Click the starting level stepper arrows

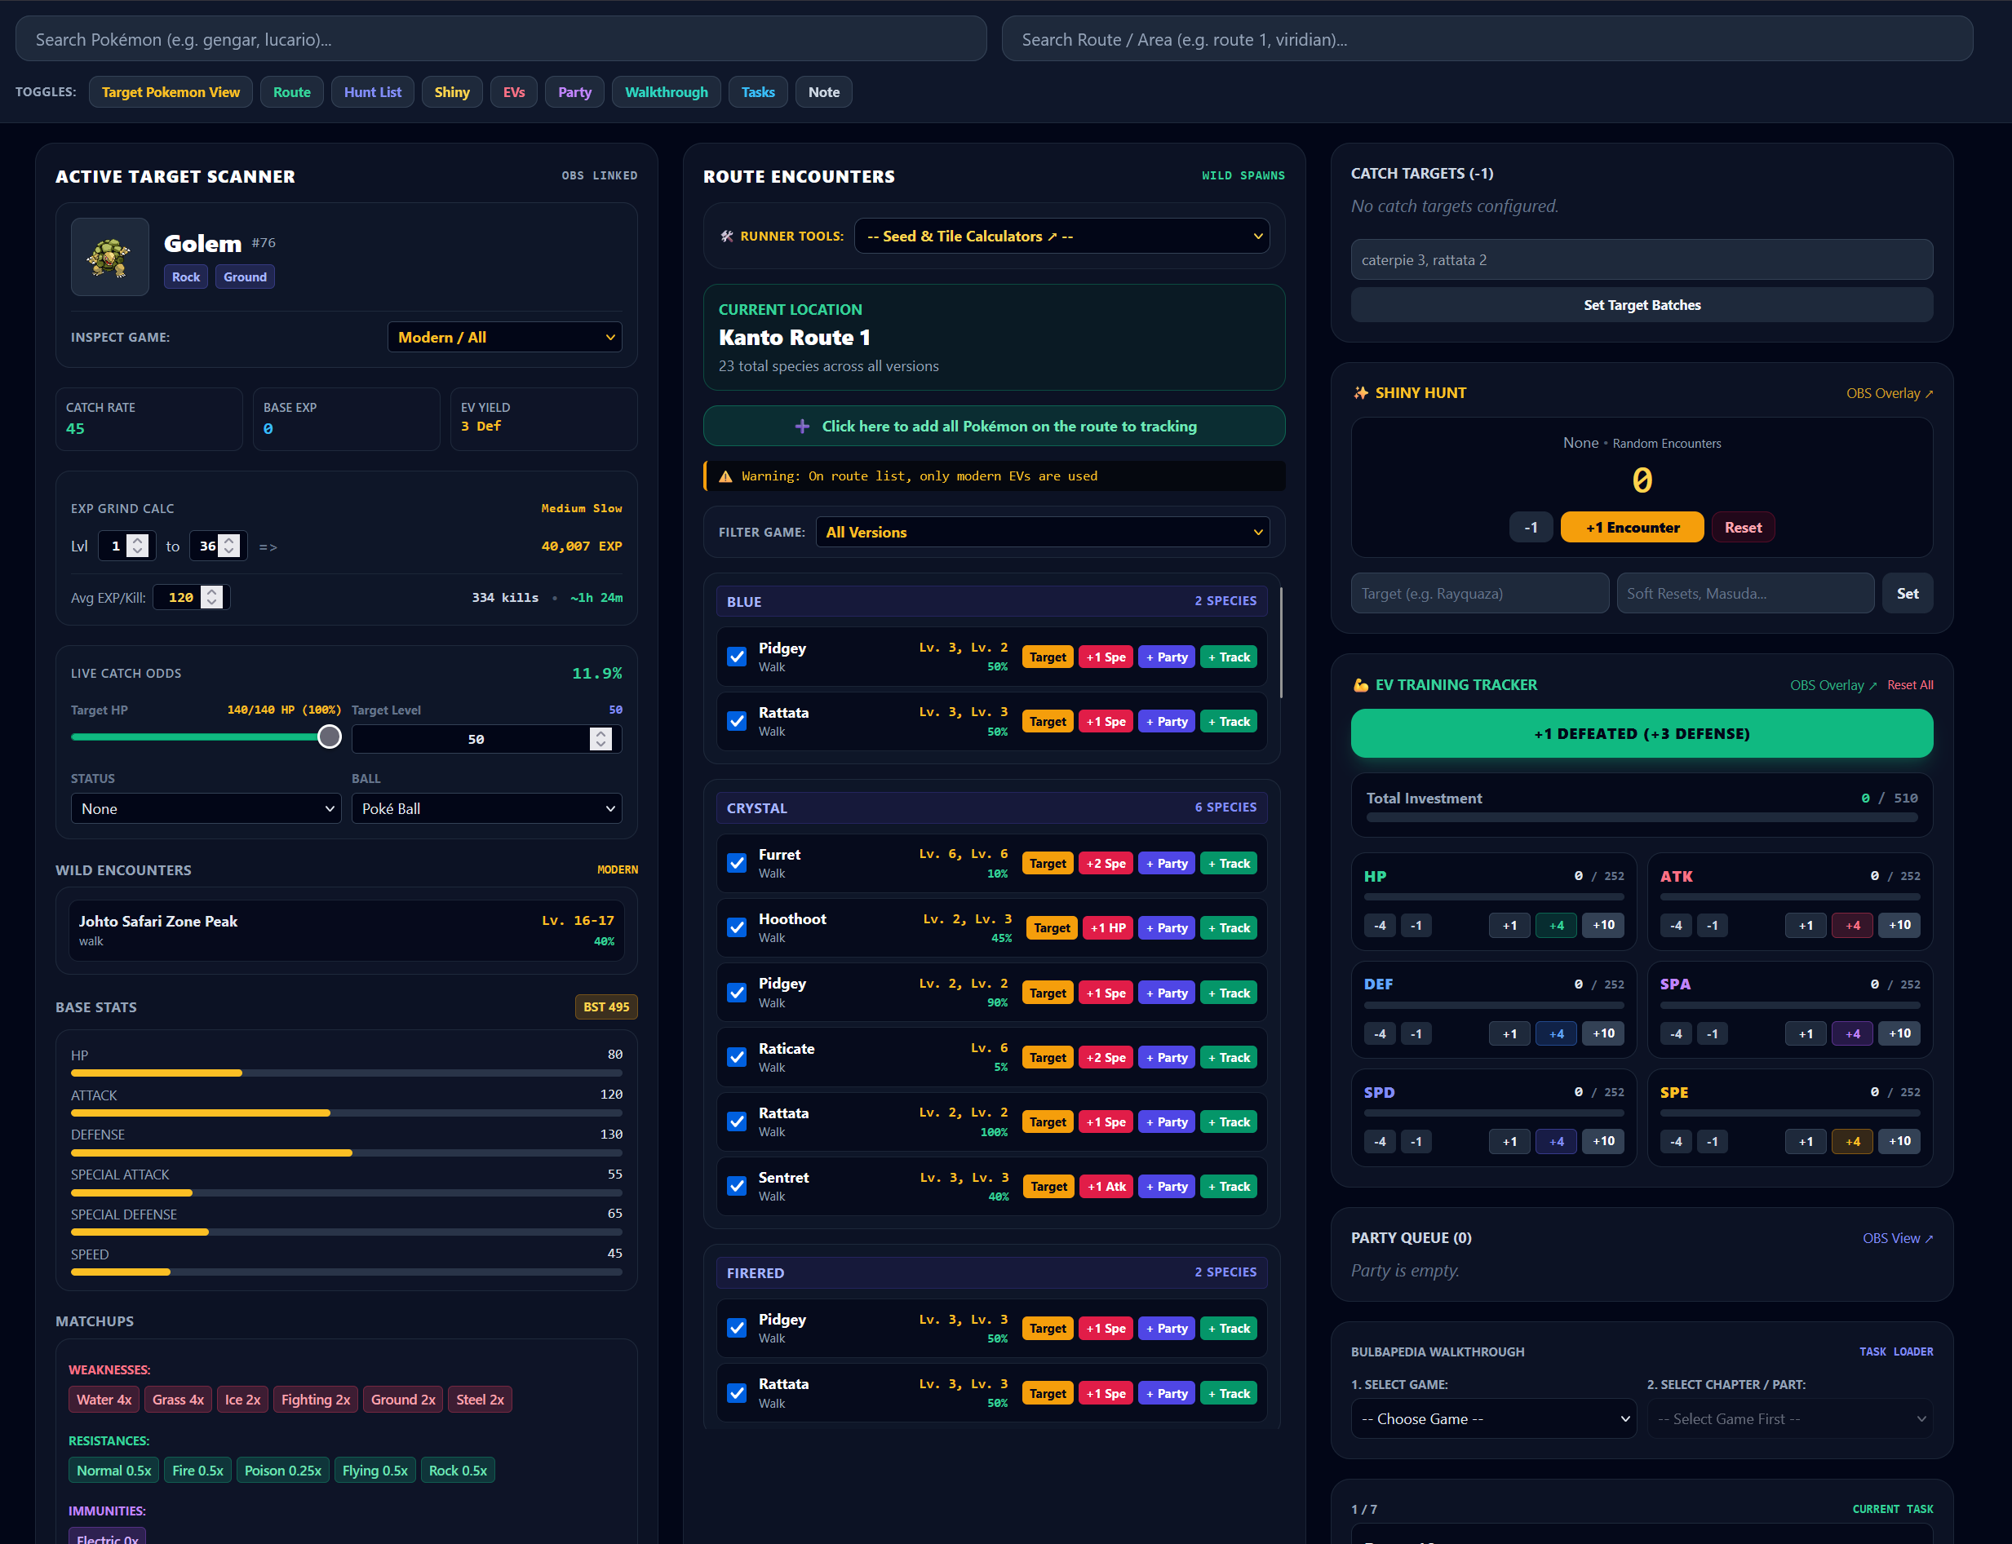click(137, 546)
